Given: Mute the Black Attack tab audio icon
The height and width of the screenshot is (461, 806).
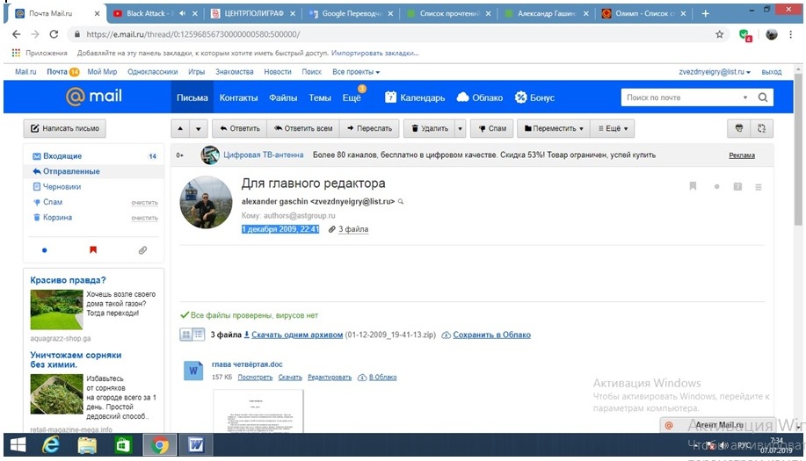Looking at the screenshot, I should [x=182, y=14].
